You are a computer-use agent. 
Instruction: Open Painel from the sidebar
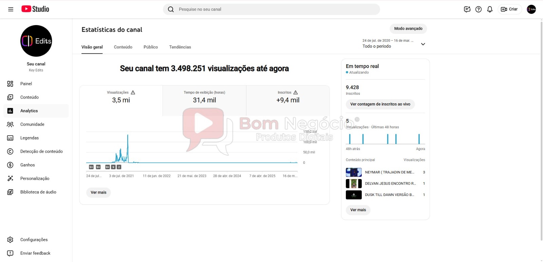click(26, 84)
